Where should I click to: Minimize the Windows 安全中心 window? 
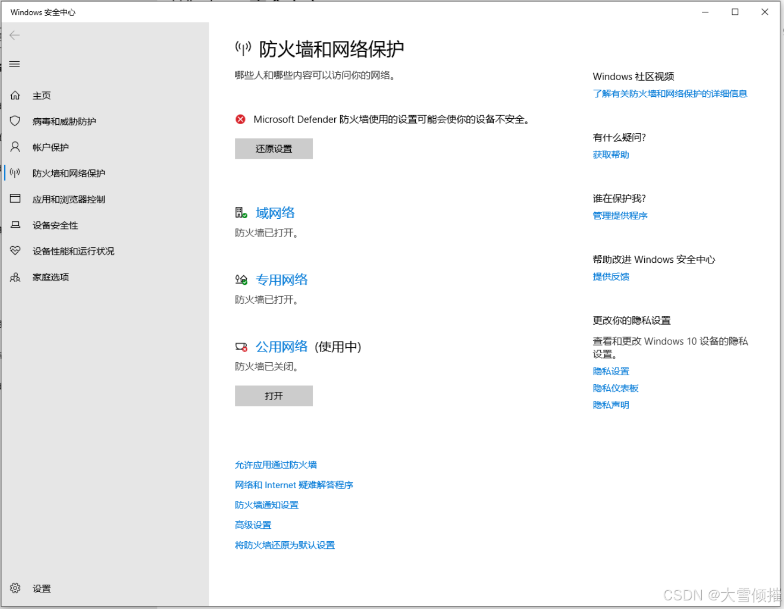point(706,12)
